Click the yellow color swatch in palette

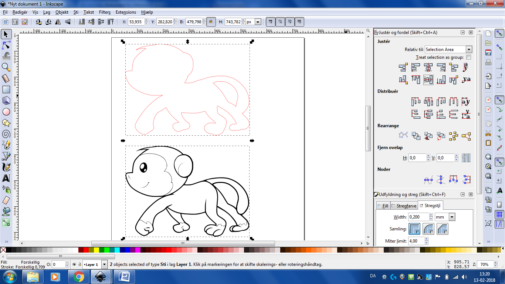96,250
